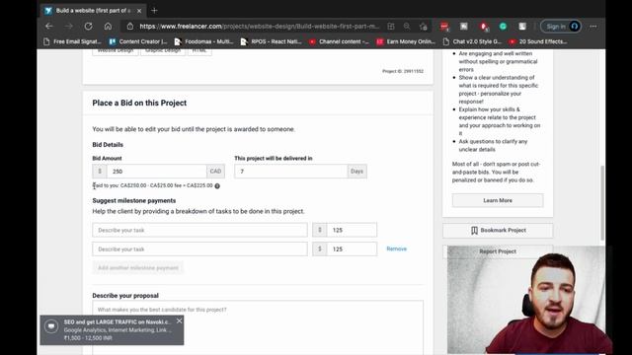Screen dimensions: 632x355
Task: Open Chat v2.0 Style G... bookmark
Action: pyautogui.click(x=472, y=41)
